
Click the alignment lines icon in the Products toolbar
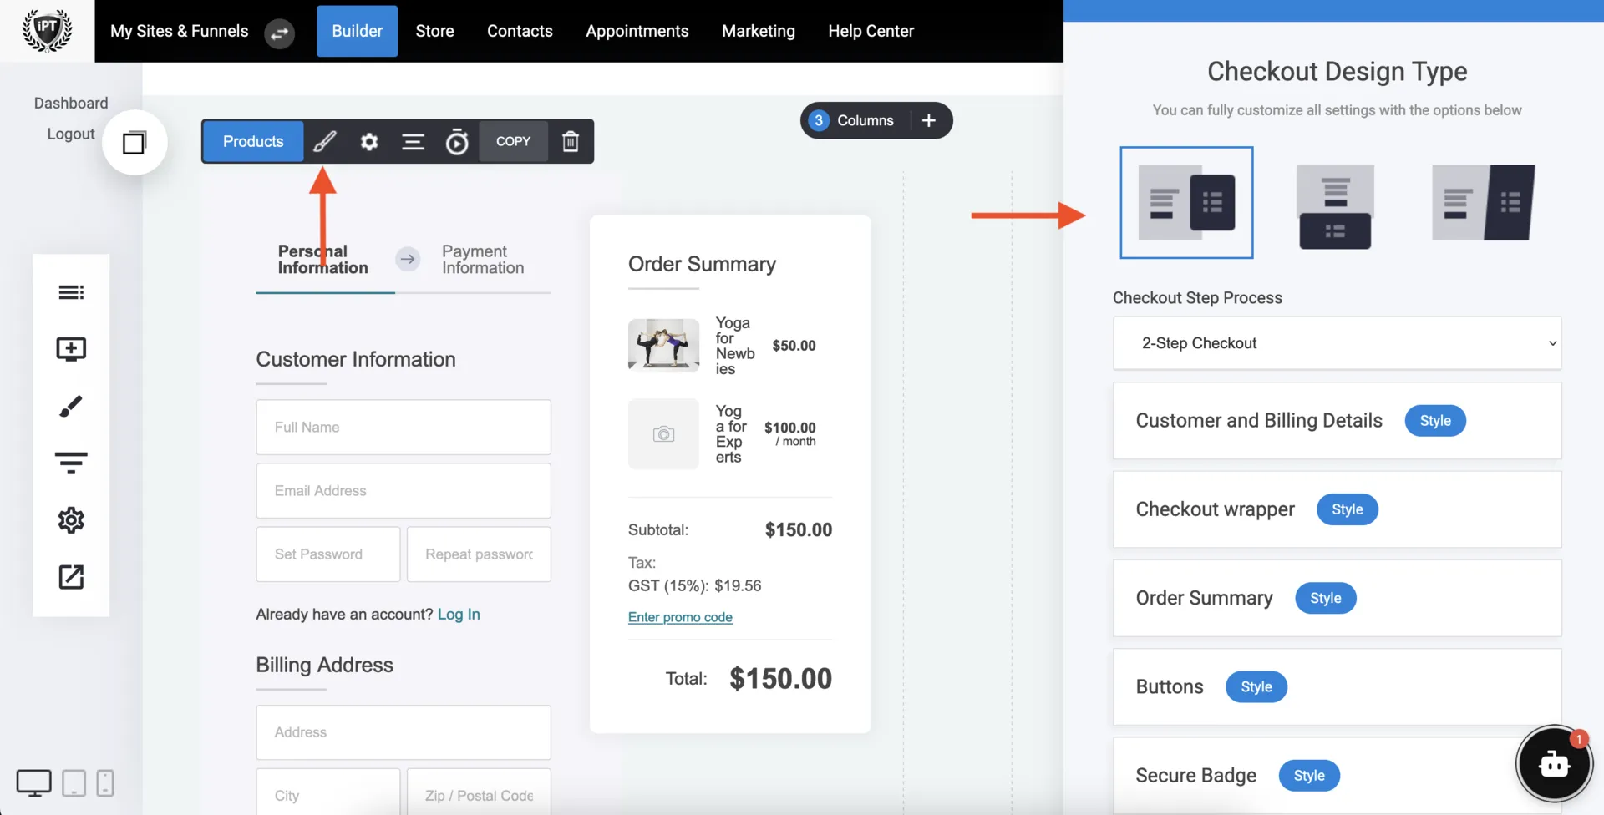[413, 141]
